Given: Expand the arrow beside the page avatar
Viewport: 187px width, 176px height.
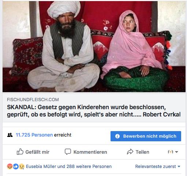Looking at the screenshot, I should click(176, 152).
